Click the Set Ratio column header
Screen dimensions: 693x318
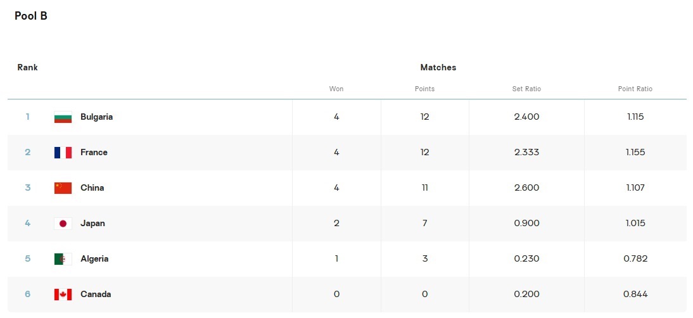pos(526,89)
